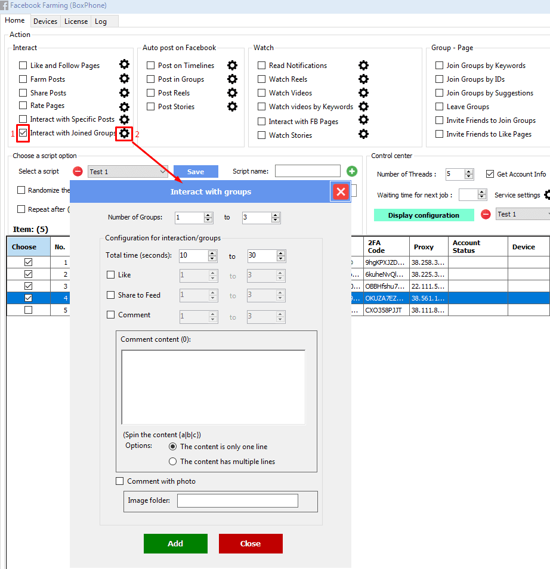Open settings gear for Interact with Specific Posts
Screen dimensions: 550x569
[124, 119]
